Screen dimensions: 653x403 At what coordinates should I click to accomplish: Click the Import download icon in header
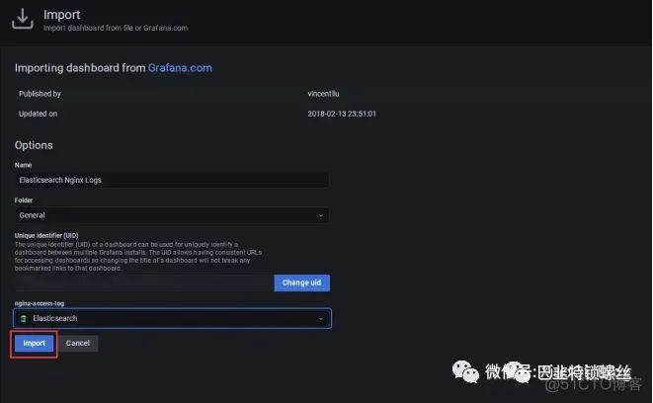22,21
